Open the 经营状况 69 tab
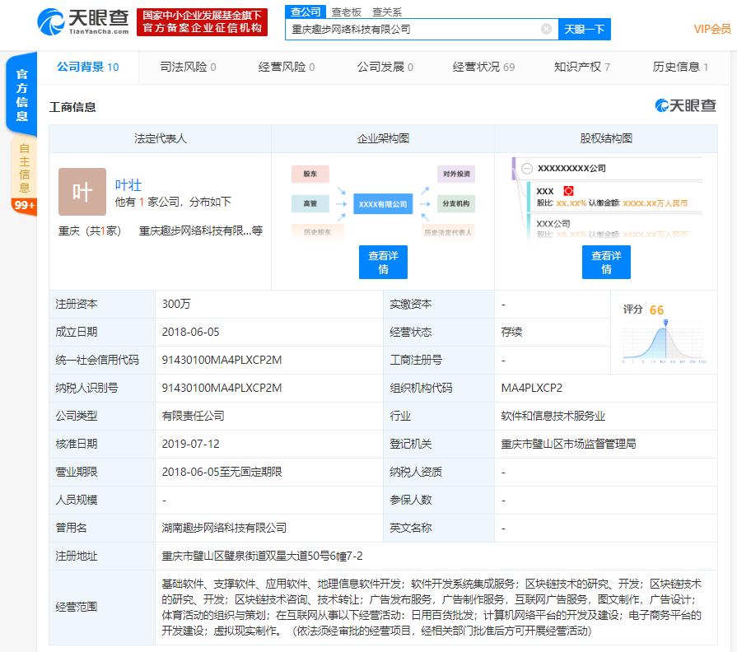Viewport: 737px width, 652px height. [483, 68]
